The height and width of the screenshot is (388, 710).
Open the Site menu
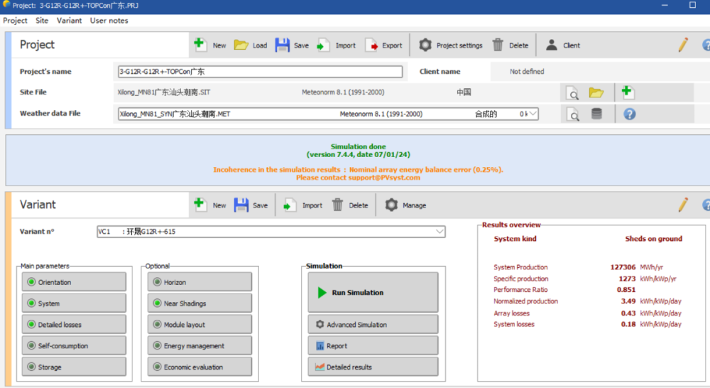click(42, 21)
